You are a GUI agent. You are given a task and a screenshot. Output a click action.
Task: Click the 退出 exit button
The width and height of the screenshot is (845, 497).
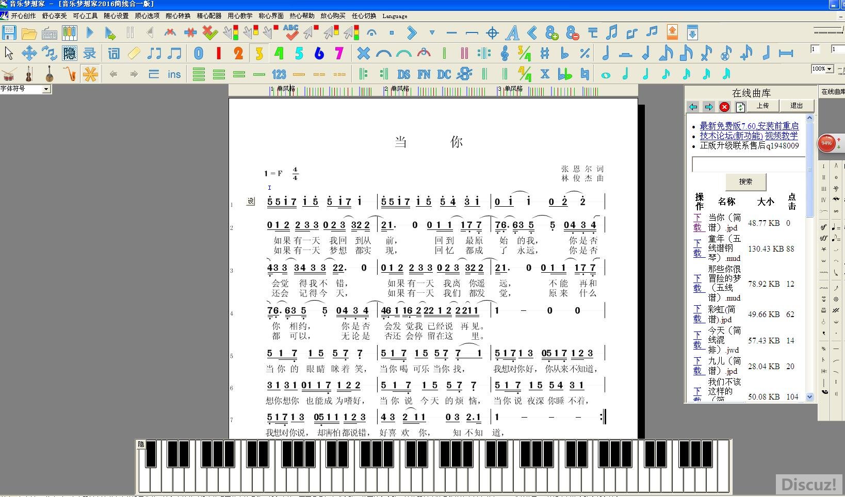(797, 106)
